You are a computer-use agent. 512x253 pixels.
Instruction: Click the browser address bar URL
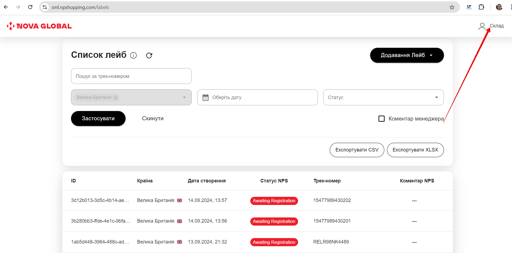click(80, 7)
